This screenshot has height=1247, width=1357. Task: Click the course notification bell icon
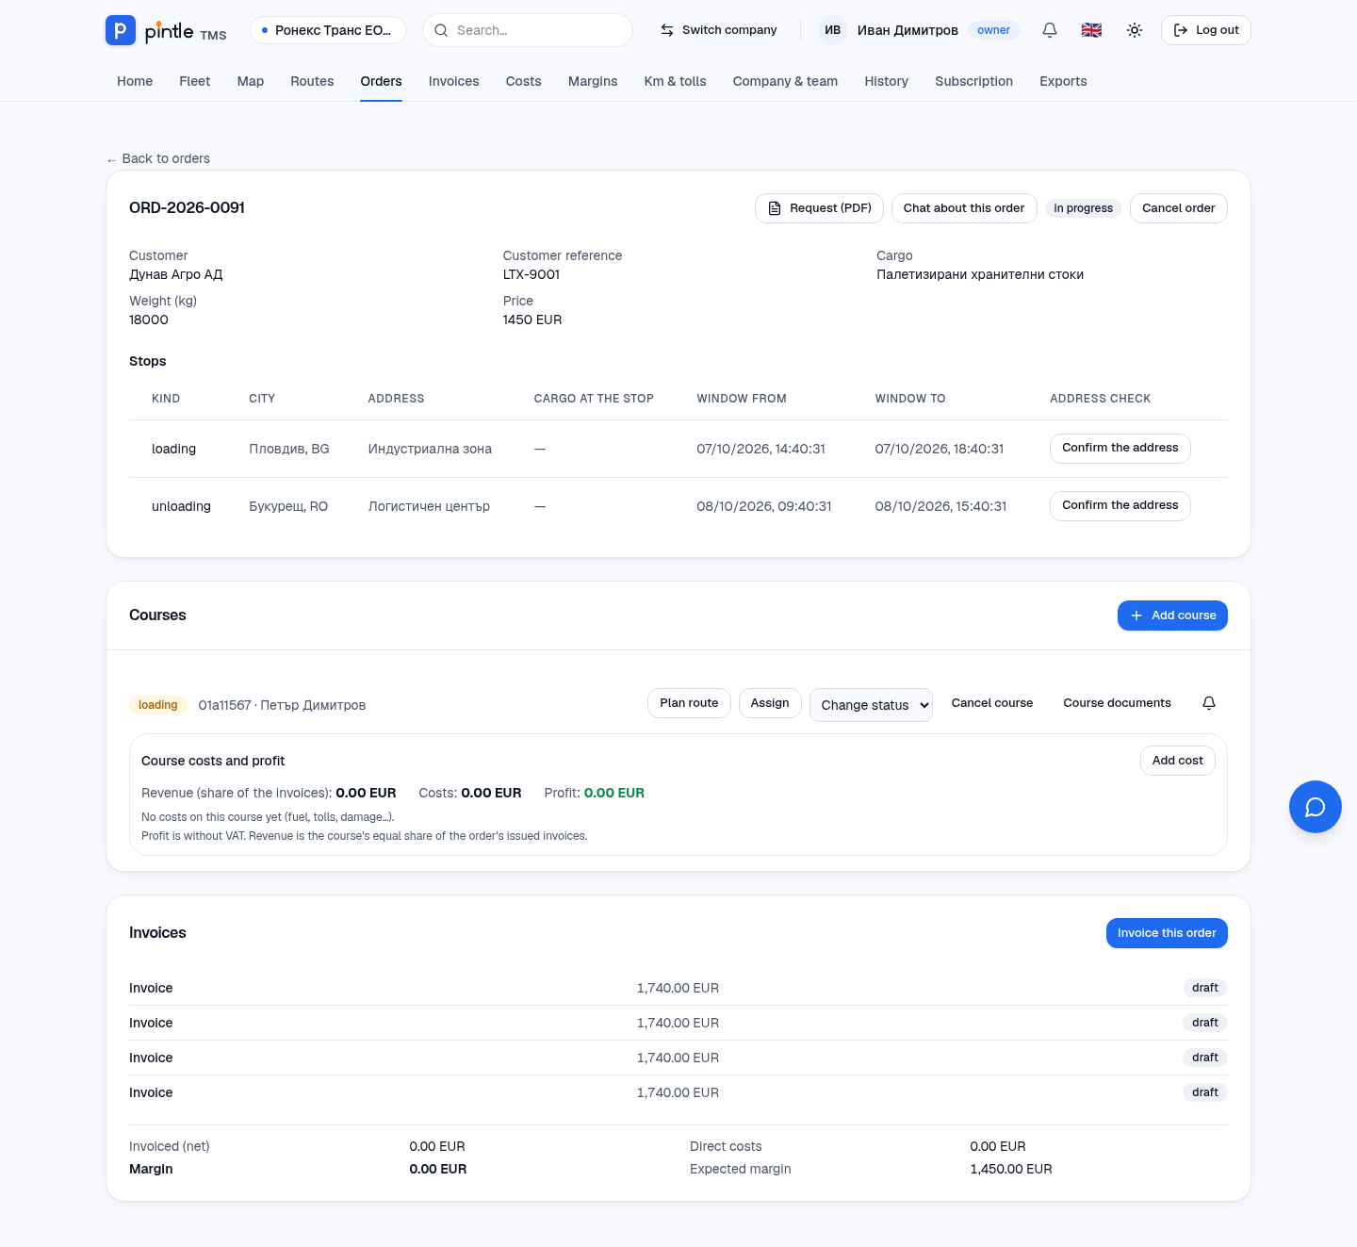(x=1209, y=703)
